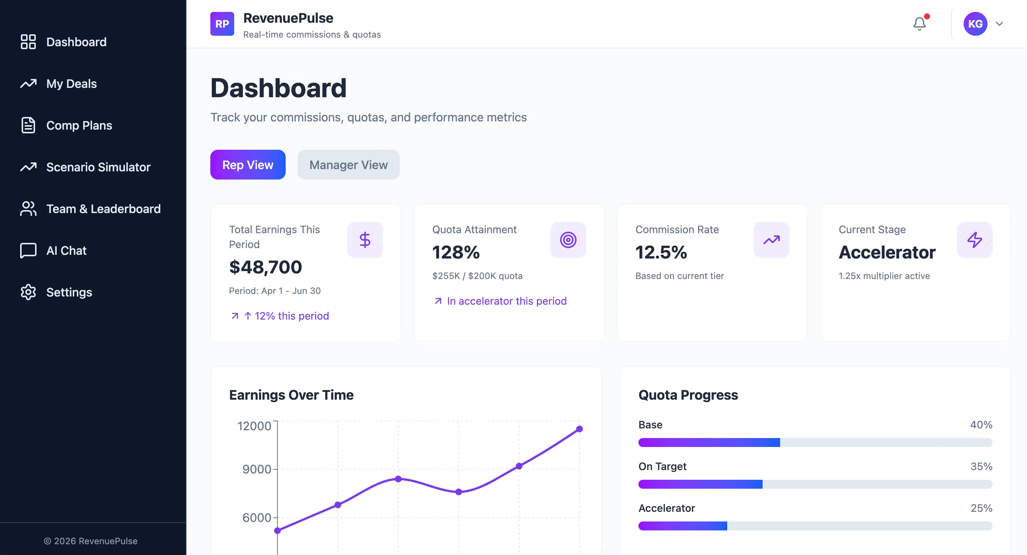Click the © 2026 RevenuePulse footer text
This screenshot has width=1027, height=555.
(x=91, y=541)
